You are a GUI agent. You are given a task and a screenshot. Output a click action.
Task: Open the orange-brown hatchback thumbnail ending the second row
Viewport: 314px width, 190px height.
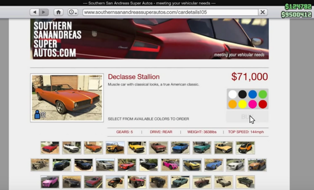257,165
